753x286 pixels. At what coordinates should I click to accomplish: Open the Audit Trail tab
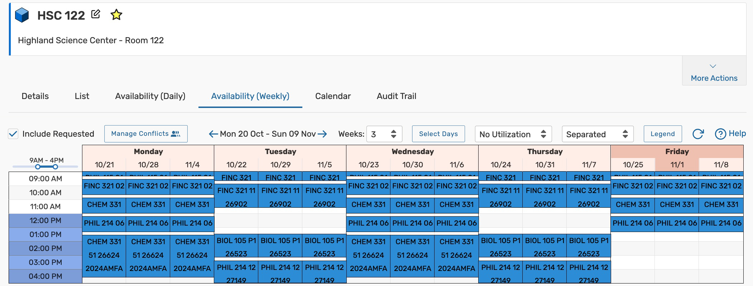tap(396, 96)
